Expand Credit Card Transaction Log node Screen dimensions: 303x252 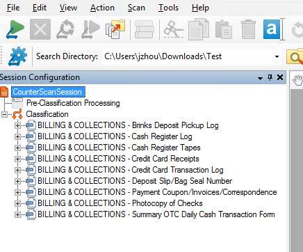[x=17, y=170]
